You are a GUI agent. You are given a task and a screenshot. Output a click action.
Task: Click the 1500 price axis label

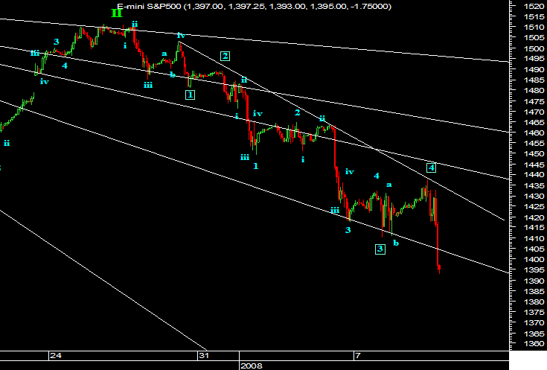tap(534, 48)
